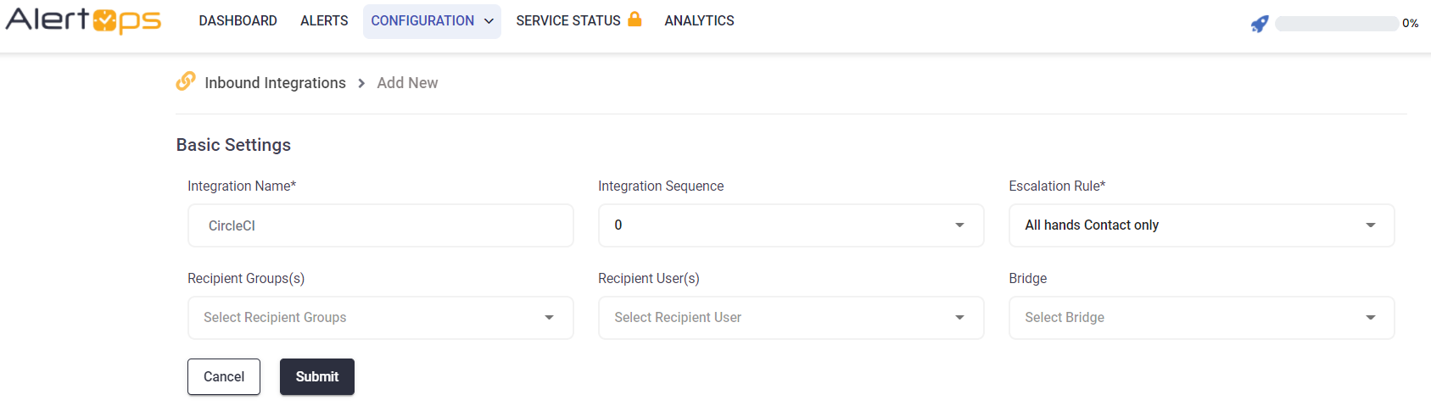This screenshot has width=1431, height=417.
Task: Click the Escalation Rule* label
Action: click(1057, 186)
